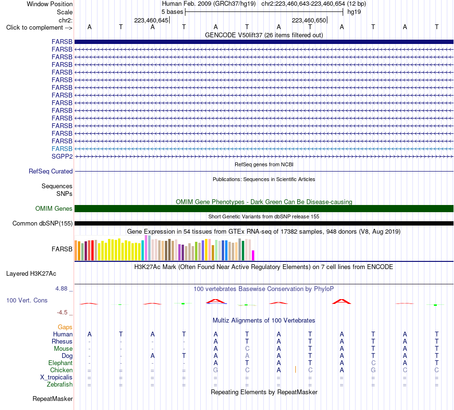Click the hg19 label beside the scale bar

pos(354,12)
